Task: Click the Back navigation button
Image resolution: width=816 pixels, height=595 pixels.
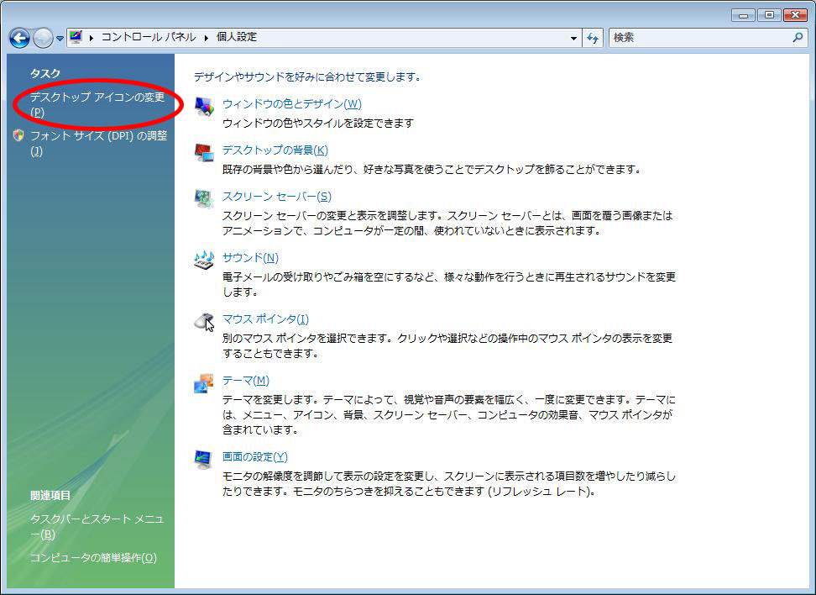Action: [x=20, y=38]
